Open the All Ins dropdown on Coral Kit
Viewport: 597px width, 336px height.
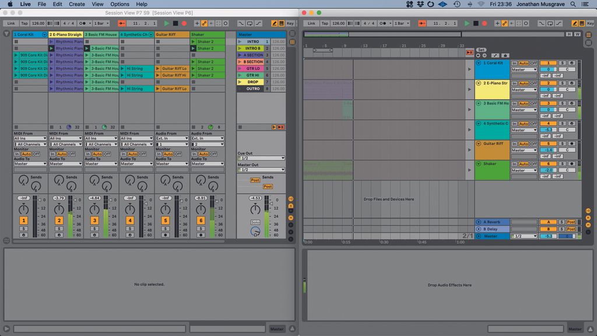[30, 138]
